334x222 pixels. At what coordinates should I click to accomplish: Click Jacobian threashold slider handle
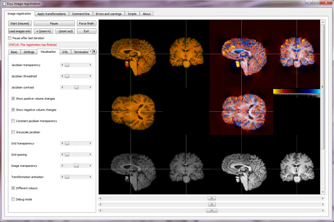tap(67, 76)
